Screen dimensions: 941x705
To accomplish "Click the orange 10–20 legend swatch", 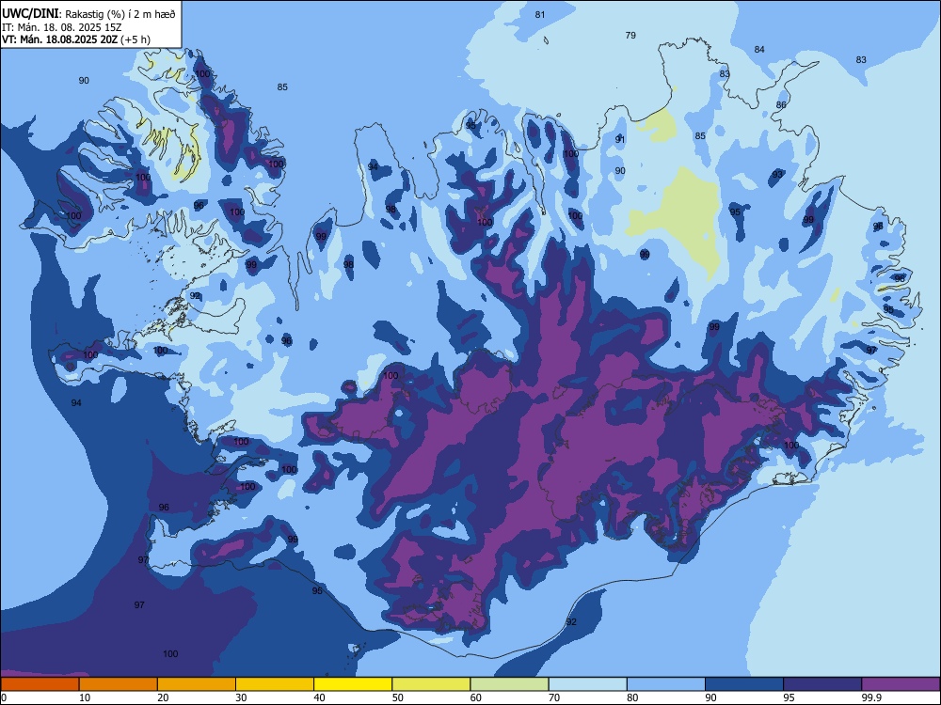I will (x=119, y=684).
